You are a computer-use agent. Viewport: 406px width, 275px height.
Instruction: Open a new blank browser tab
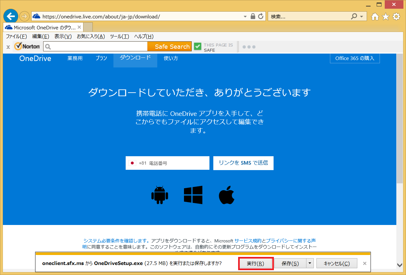pyautogui.click(x=88, y=27)
